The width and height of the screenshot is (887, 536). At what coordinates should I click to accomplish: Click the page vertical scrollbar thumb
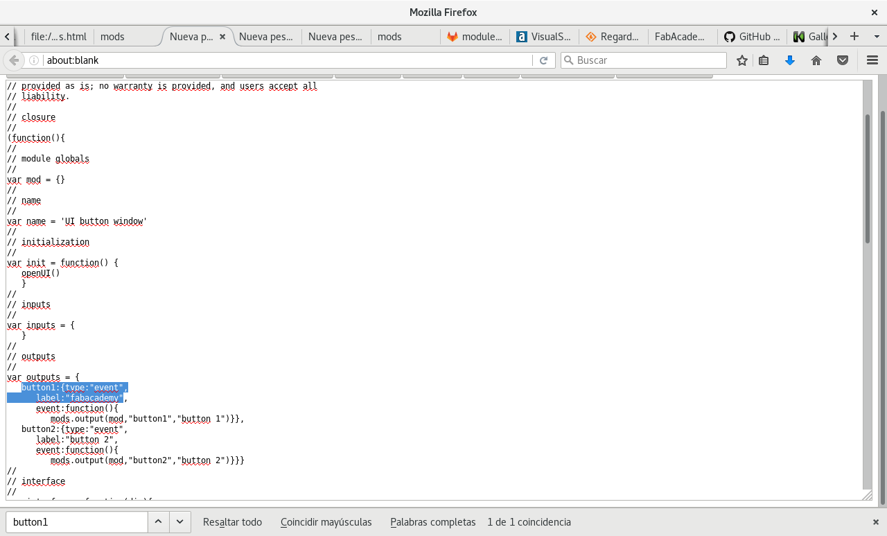tap(883, 309)
